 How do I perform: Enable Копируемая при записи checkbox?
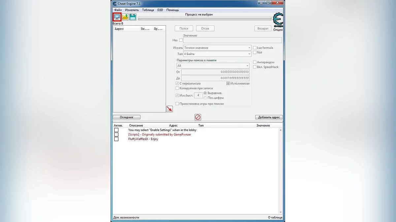177,88
